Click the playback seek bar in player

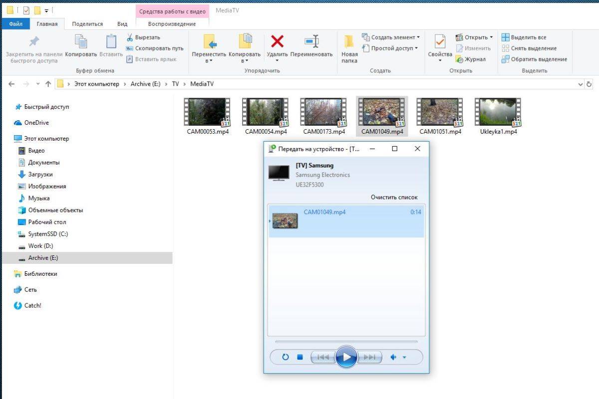coord(346,342)
